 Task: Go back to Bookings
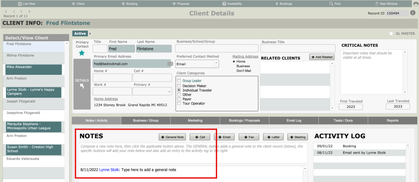284,4
